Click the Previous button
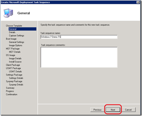 click(97, 110)
